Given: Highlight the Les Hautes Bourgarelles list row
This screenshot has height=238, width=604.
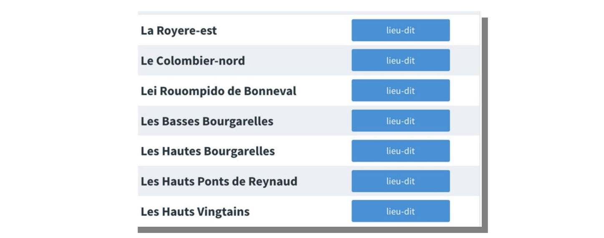Looking at the screenshot, I should click(x=313, y=151).
